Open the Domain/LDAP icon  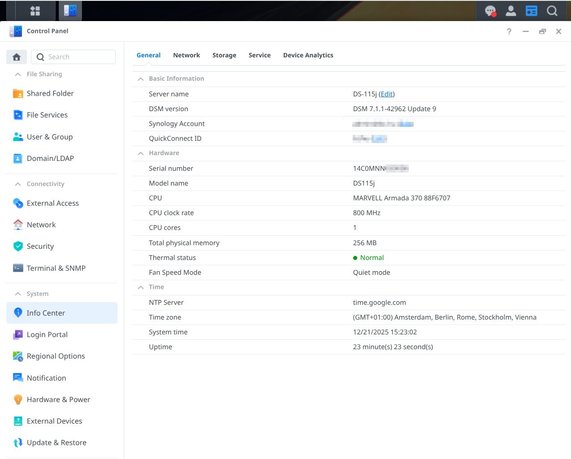[18, 158]
